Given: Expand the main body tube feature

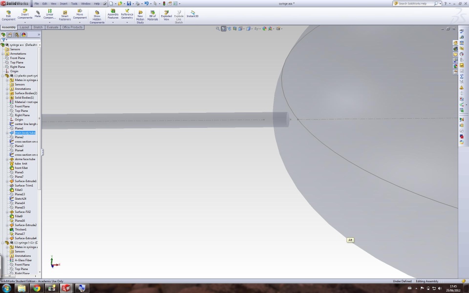Looking at the screenshot, I should 7,133.
